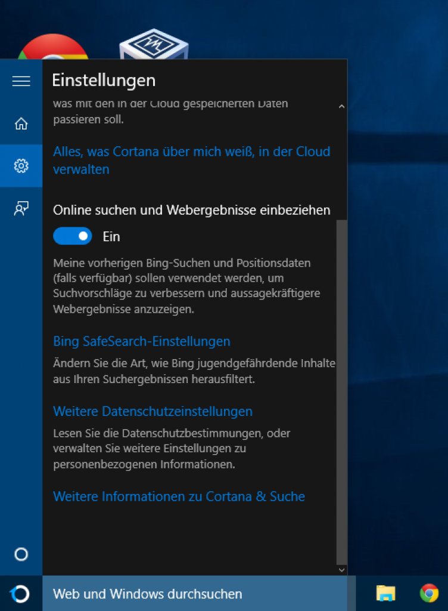Click the settings panel scrollbar thumb

click(x=341, y=392)
